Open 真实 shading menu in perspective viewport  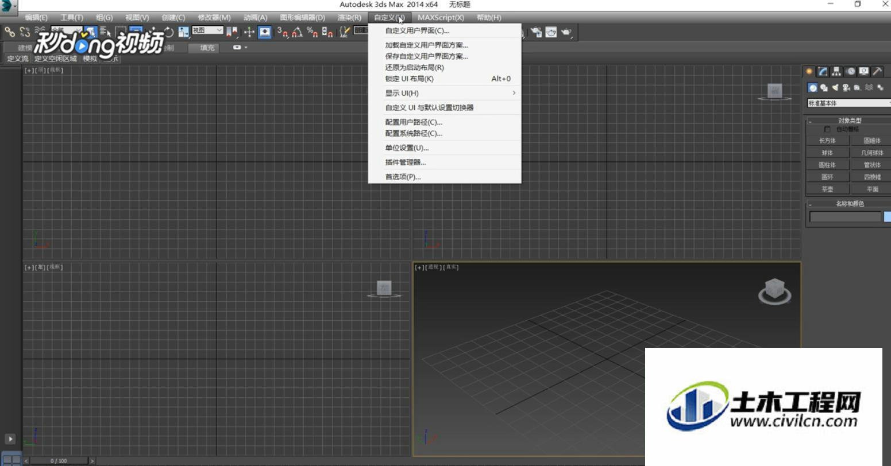(452, 267)
